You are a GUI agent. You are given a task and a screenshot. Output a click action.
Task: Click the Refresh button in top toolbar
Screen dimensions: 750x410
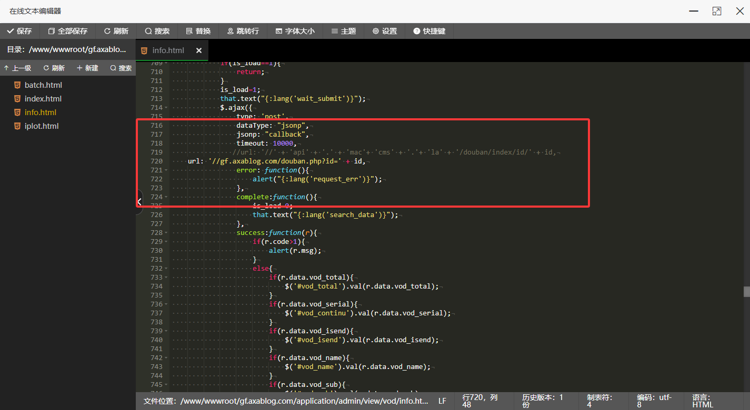[x=116, y=31]
